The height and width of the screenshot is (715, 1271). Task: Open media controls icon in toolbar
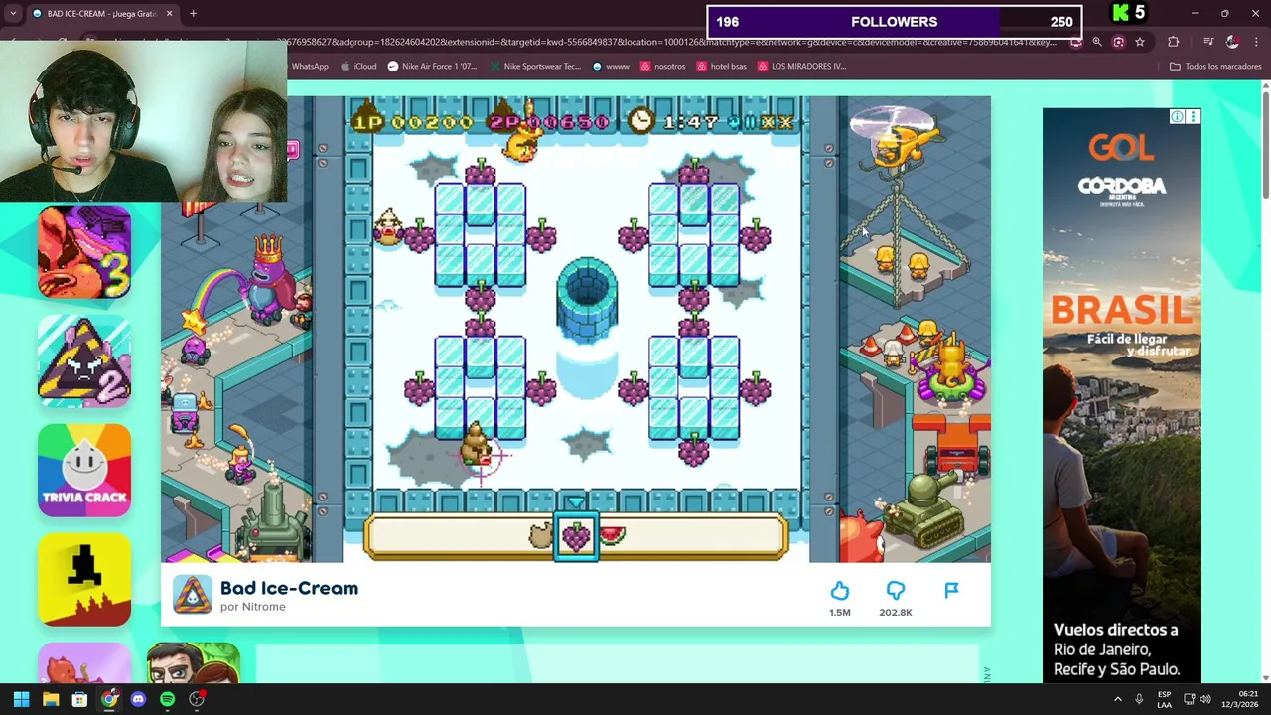tap(1207, 42)
